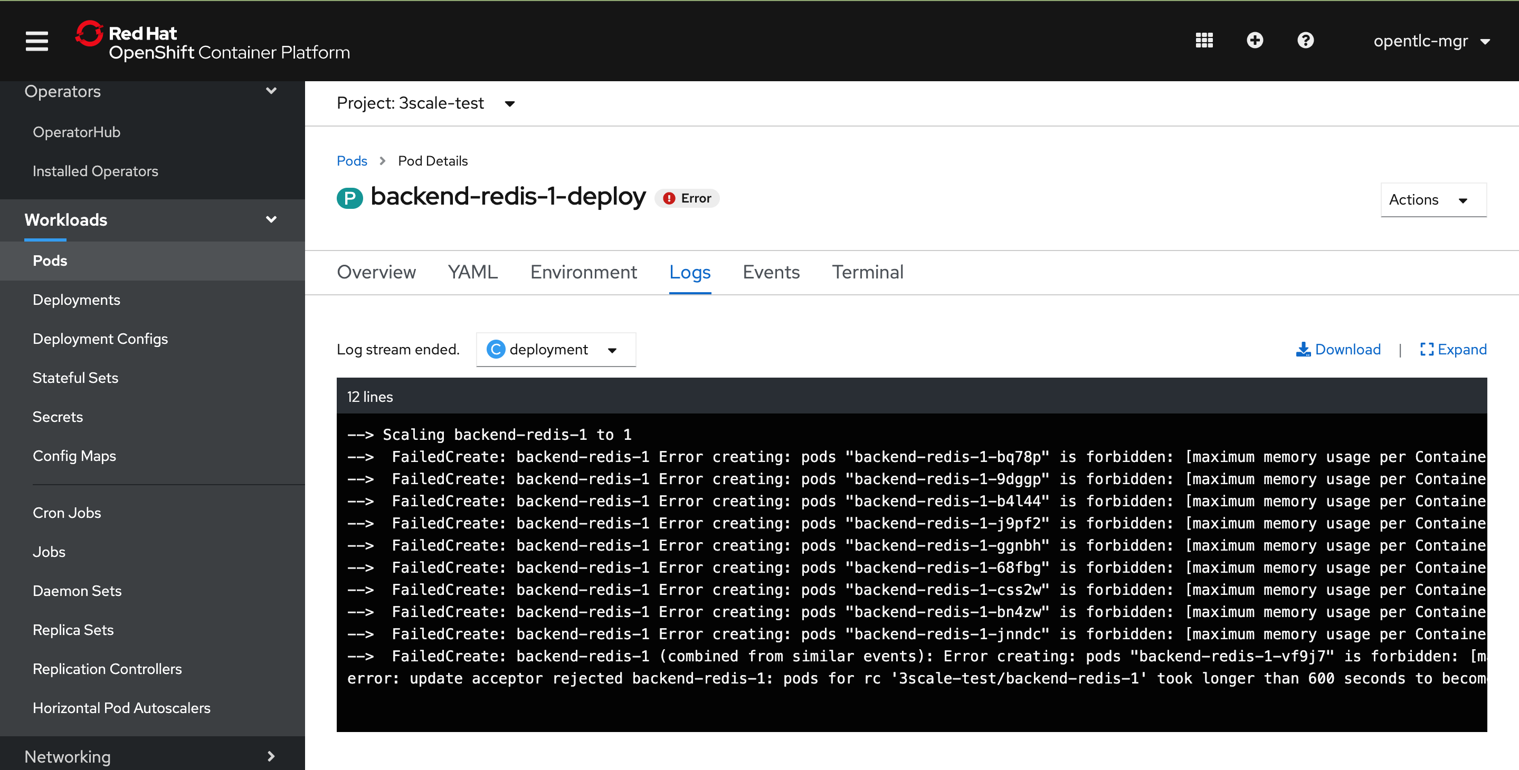Viewport: 1519px width, 770px height.
Task: Click the Expand log icon
Action: (x=1427, y=349)
